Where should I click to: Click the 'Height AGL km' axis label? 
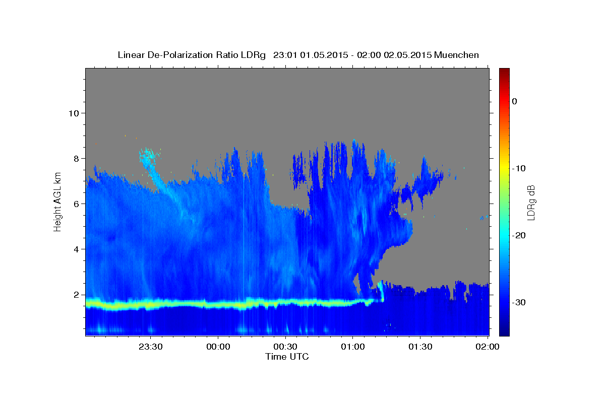pos(57,201)
